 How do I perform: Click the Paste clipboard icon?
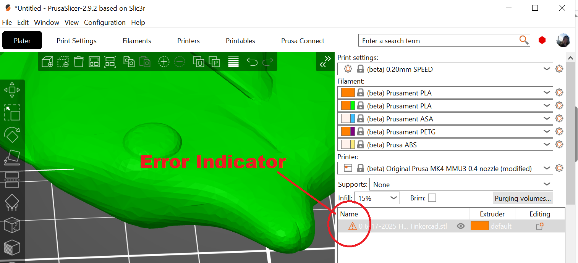pyautogui.click(x=145, y=62)
